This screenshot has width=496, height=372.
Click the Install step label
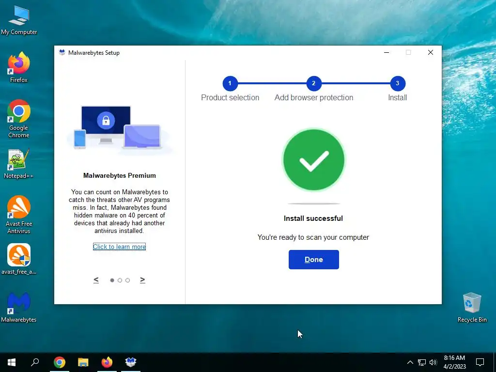click(398, 97)
